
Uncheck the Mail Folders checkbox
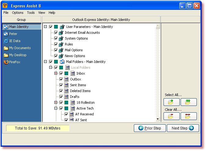pos(51,62)
